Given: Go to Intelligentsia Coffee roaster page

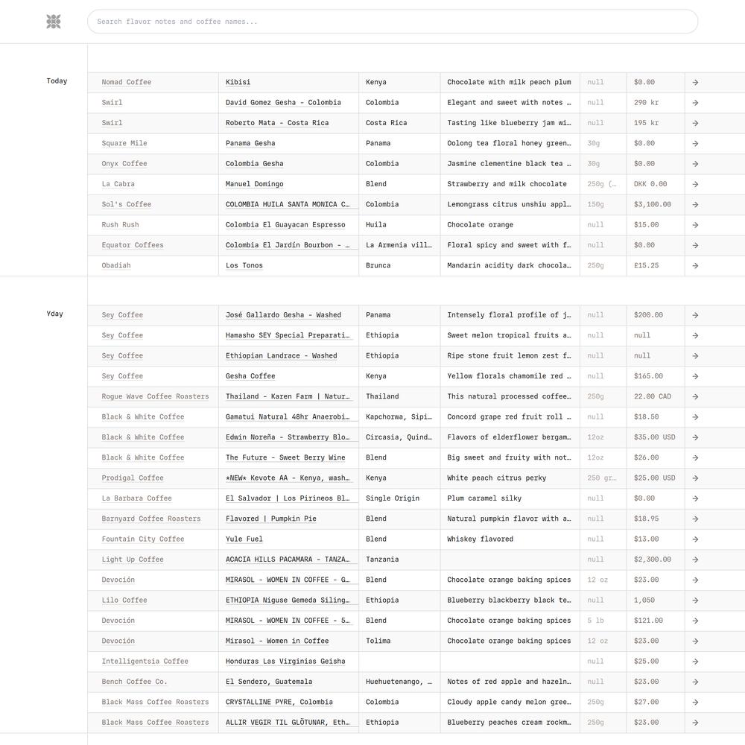Looking at the screenshot, I should pyautogui.click(x=145, y=662).
